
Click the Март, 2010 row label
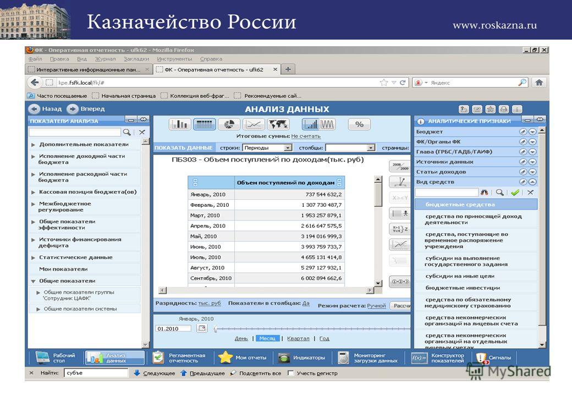[205, 215]
